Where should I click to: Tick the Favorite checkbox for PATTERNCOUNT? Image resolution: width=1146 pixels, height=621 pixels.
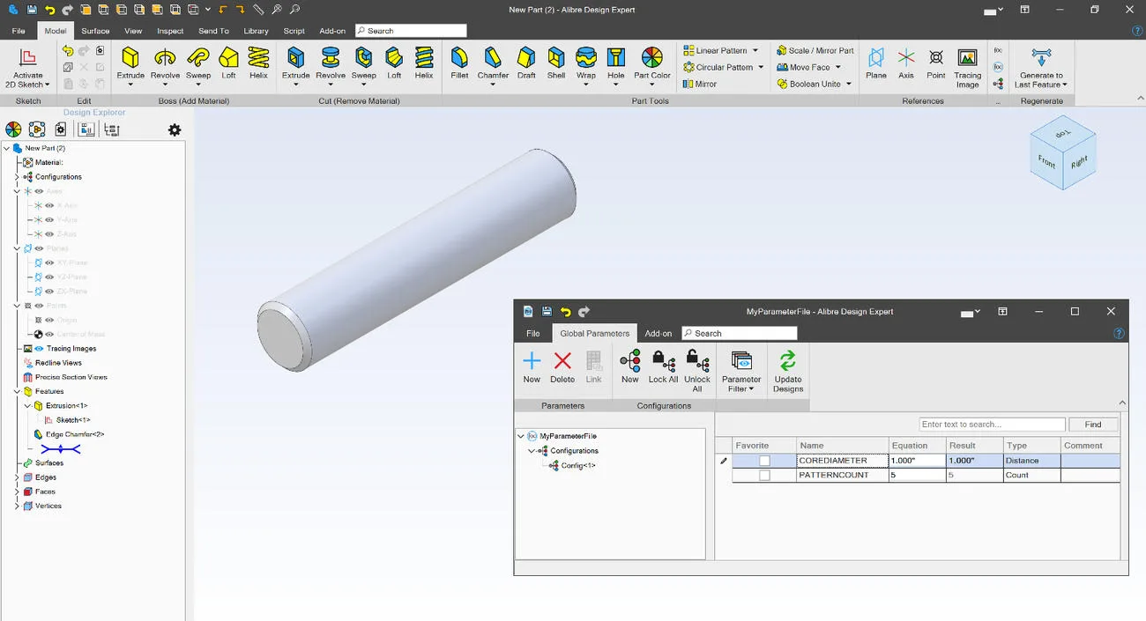(x=764, y=475)
